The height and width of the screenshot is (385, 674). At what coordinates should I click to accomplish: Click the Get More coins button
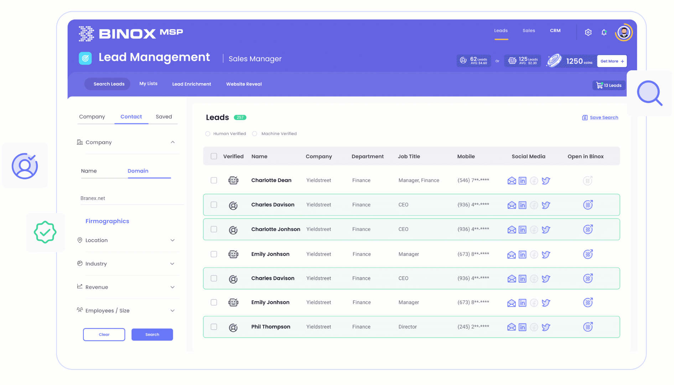click(612, 61)
